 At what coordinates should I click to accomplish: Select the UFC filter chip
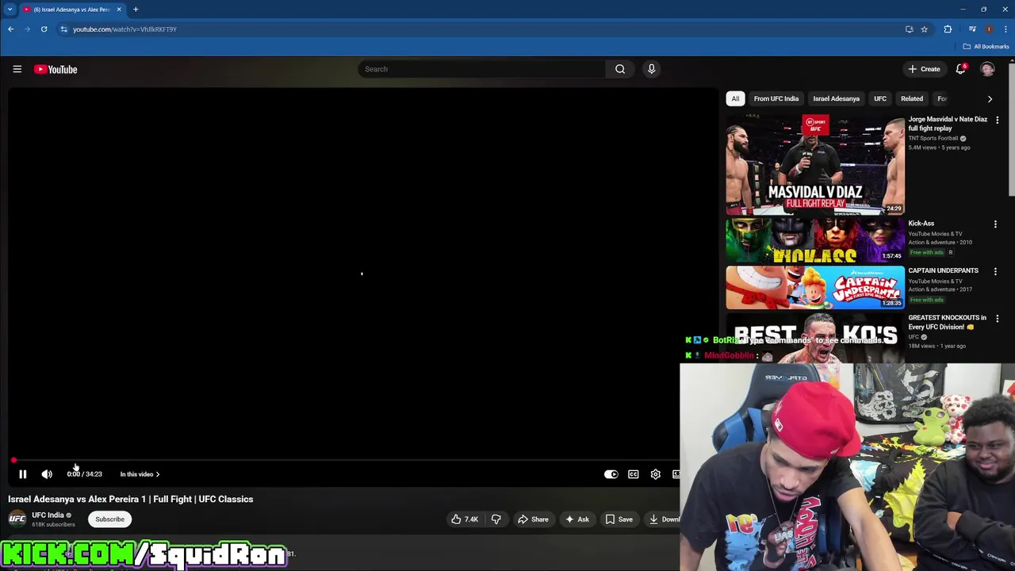[x=879, y=99]
